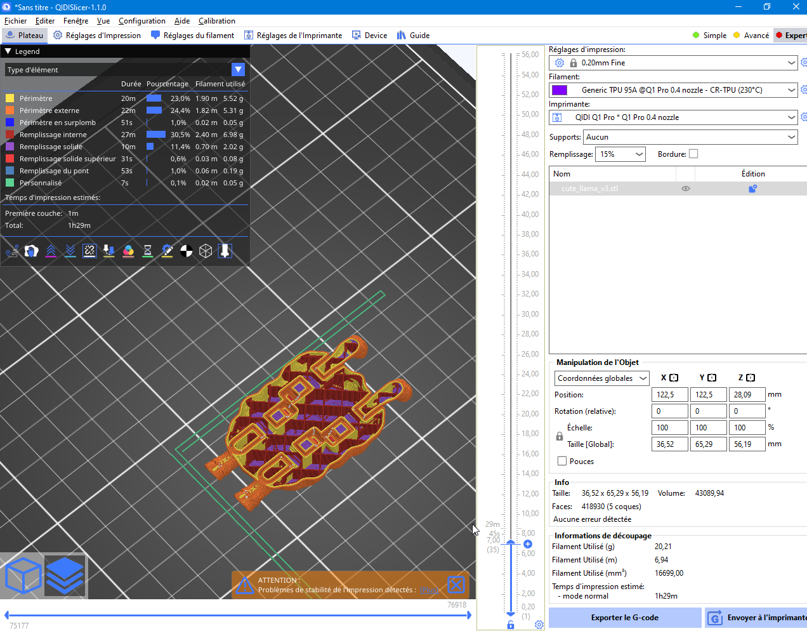Check the Pouces checkbox
807x631 pixels.
pos(562,462)
